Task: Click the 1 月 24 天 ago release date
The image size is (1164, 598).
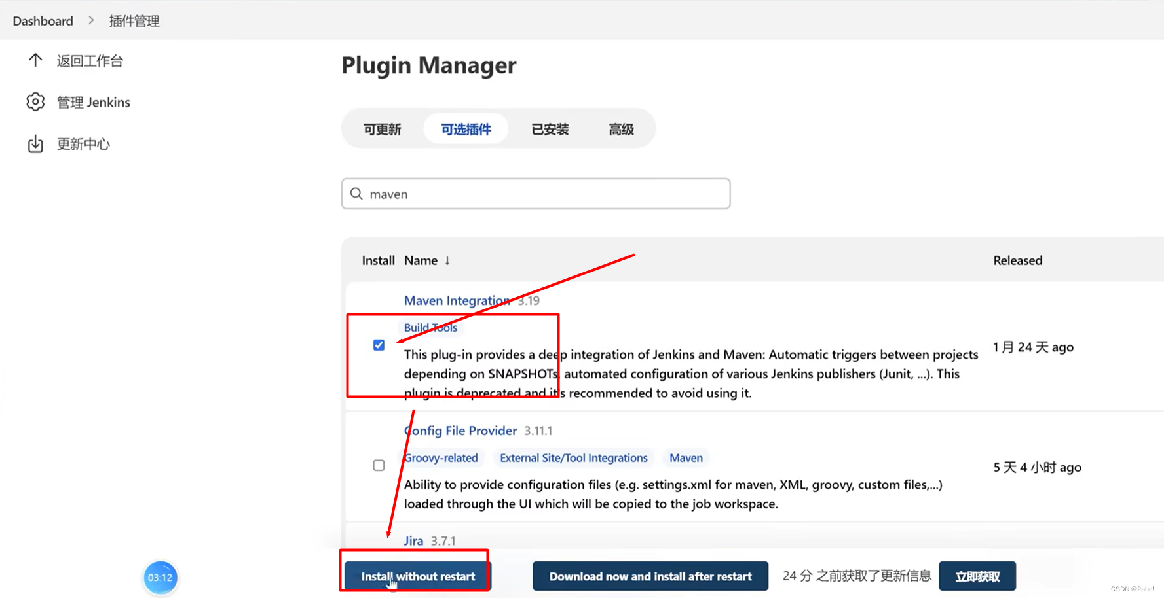Action: pos(1033,347)
